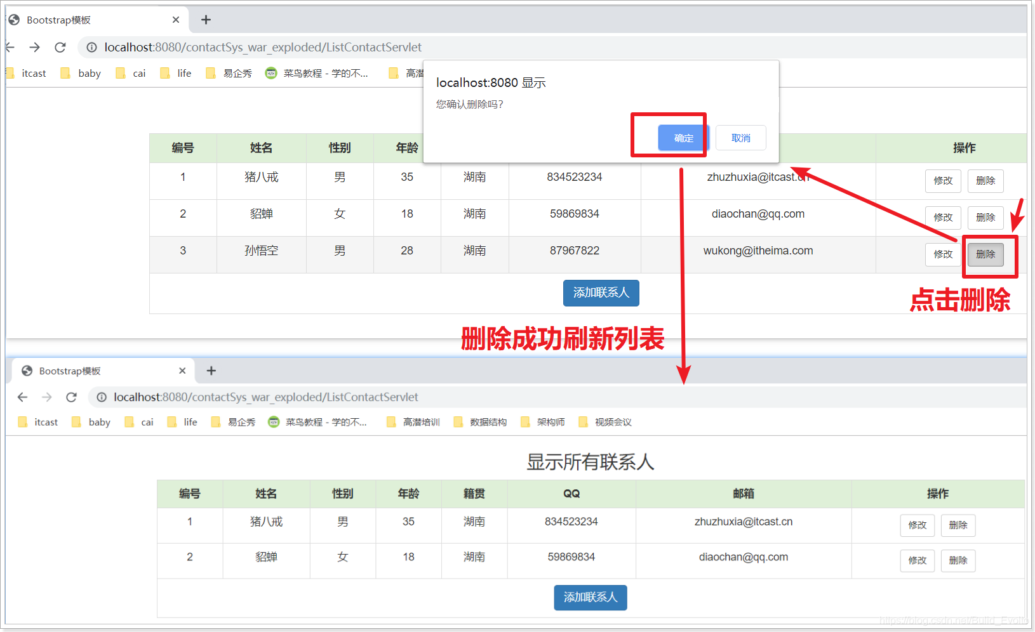The height and width of the screenshot is (632, 1035).
Task: Click 删除 for 孙悟空 row
Action: (x=985, y=254)
